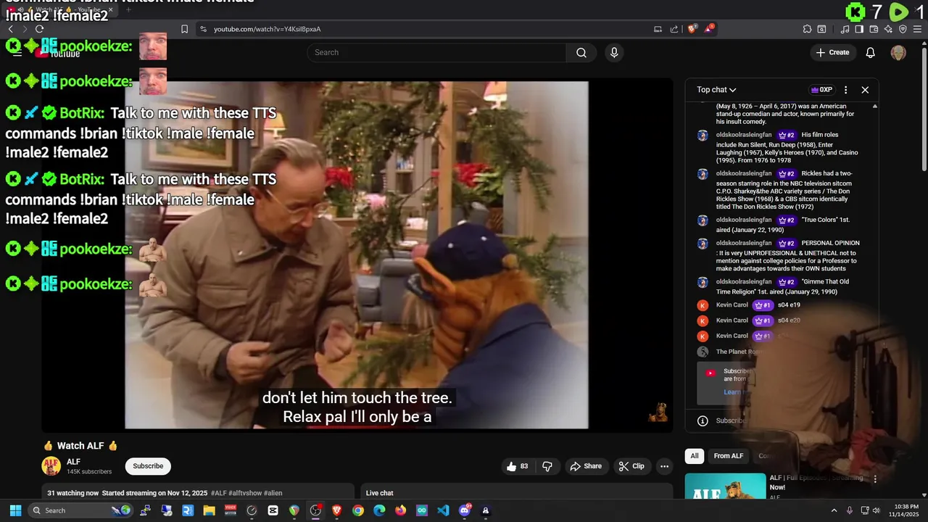Click chat scroll-up arrow
The image size is (928, 522).
(x=874, y=107)
